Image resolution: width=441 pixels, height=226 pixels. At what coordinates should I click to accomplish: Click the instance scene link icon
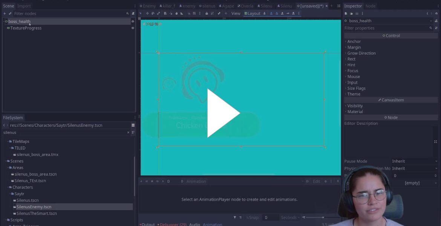tap(10, 14)
